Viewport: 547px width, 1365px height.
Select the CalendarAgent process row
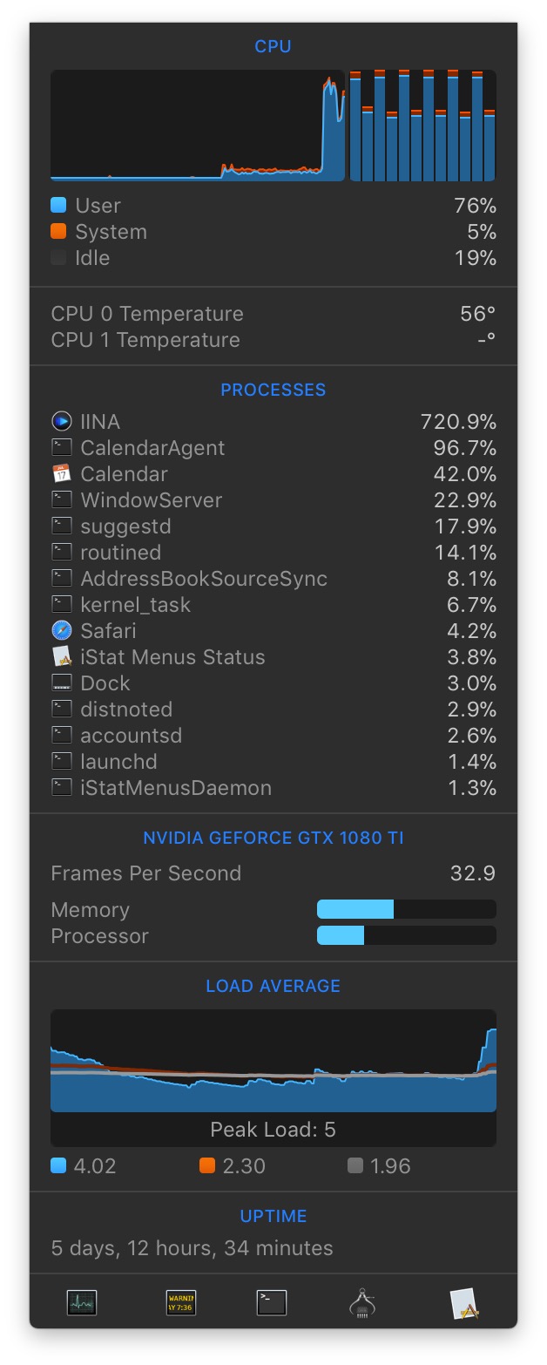273,448
